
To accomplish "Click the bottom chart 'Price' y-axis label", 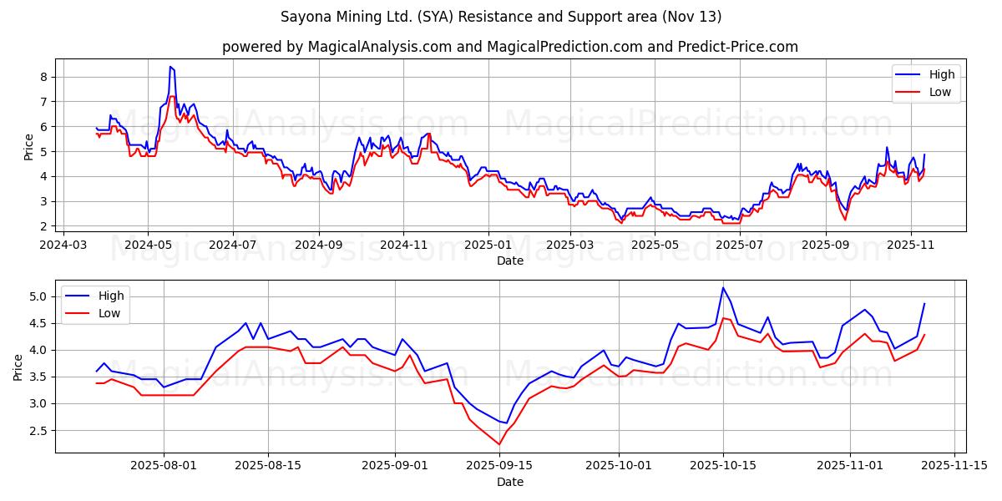I will coord(18,367).
